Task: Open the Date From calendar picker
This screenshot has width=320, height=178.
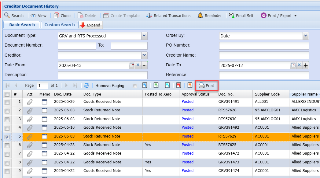Action: (x=132, y=65)
